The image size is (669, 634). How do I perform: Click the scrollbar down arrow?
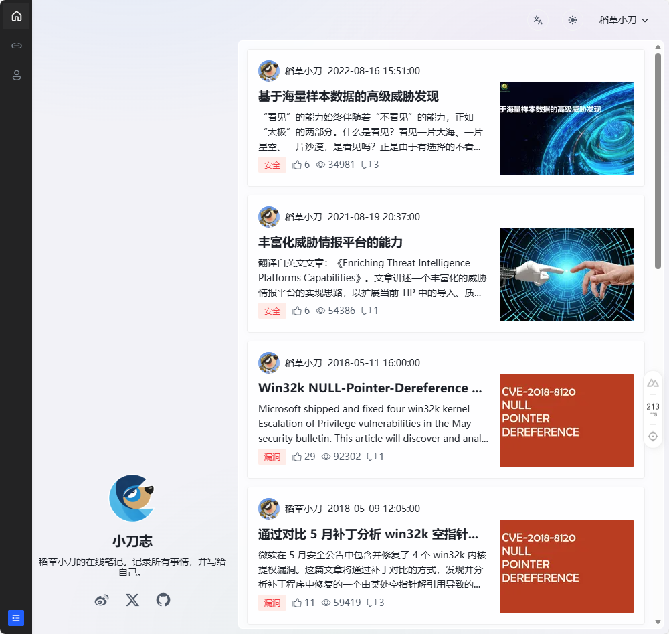[658, 622]
